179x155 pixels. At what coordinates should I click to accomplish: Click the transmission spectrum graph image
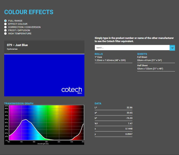tap(44, 124)
